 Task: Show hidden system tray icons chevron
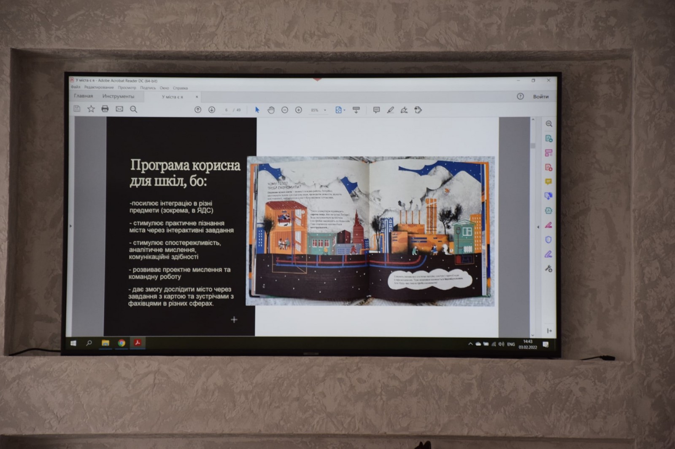coord(470,344)
